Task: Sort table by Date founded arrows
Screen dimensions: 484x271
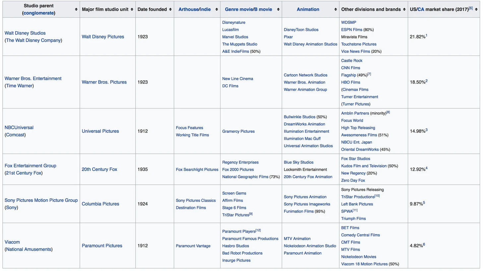Action: coord(170,9)
